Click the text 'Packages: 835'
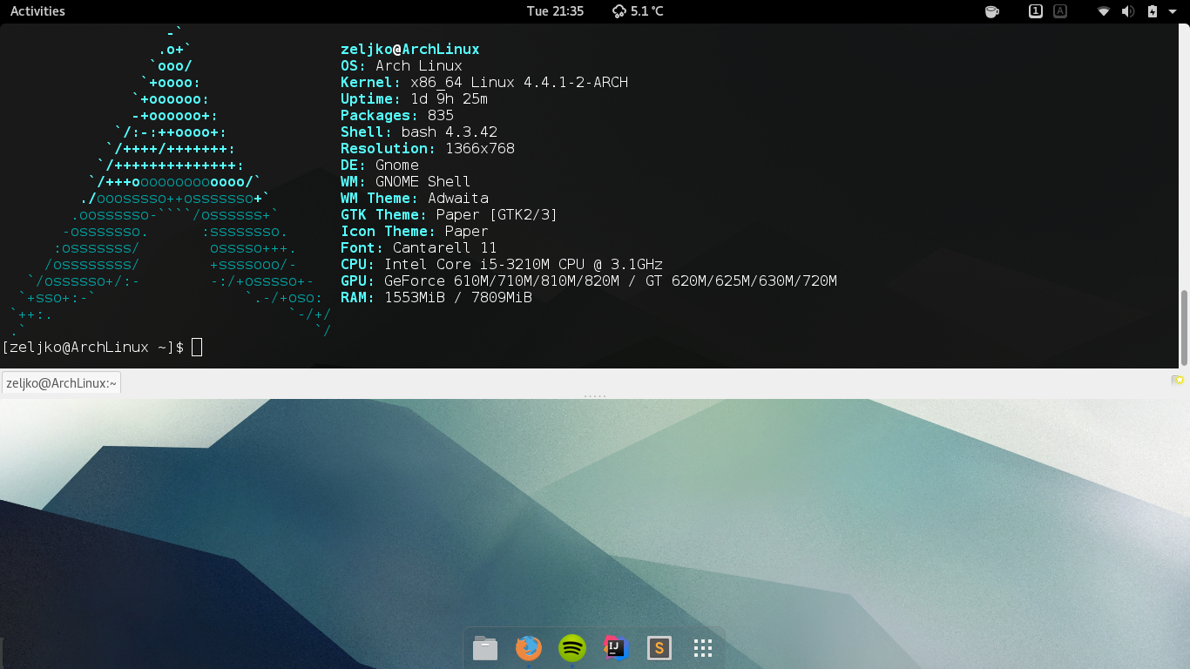Viewport: 1190px width, 669px height. click(397, 116)
